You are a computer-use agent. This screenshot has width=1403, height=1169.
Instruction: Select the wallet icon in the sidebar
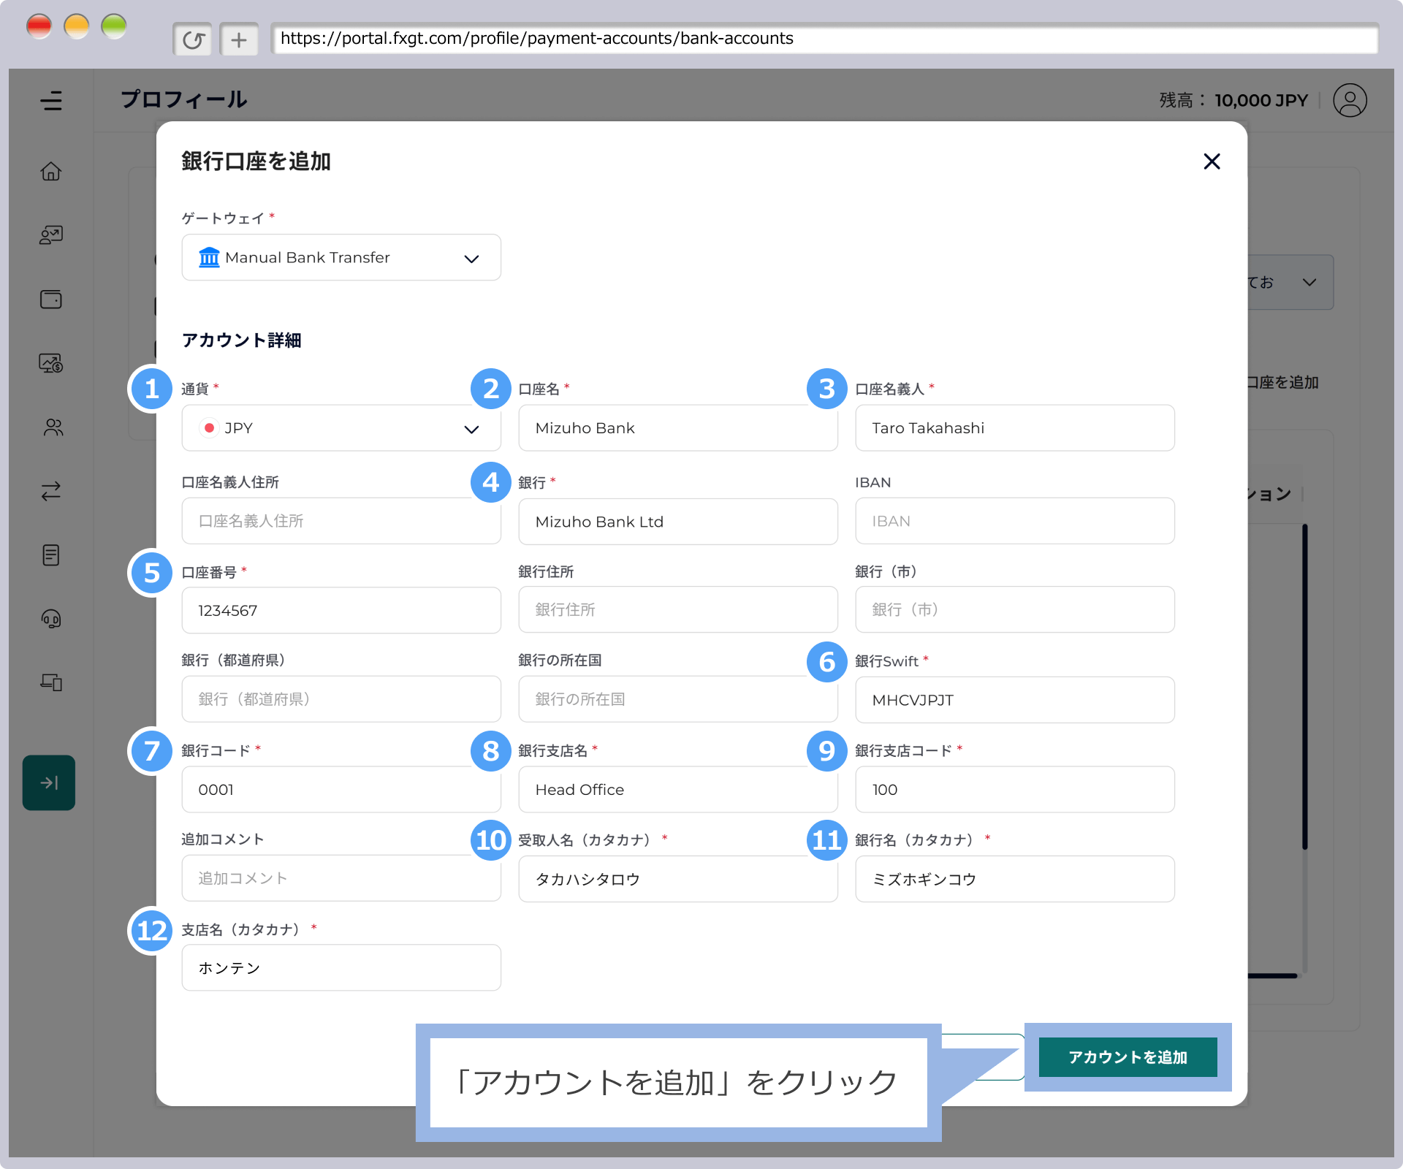(x=51, y=300)
